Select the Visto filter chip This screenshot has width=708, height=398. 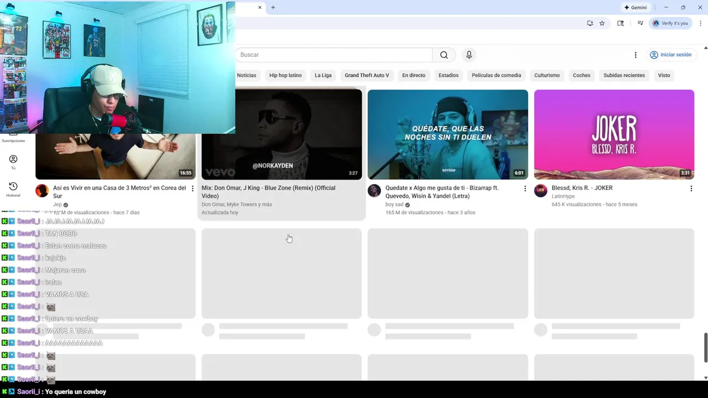[664, 75]
